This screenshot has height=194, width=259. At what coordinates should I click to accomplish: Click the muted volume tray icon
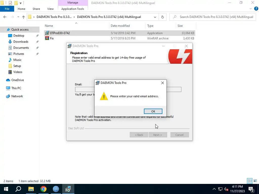click(x=226, y=189)
